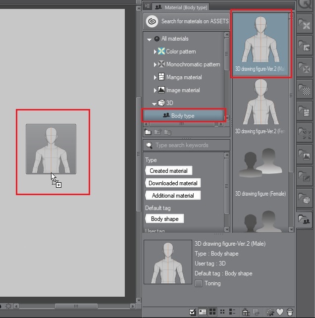Toggle the Created material filter
The image size is (315, 318).
pos(168,171)
